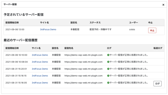
Task: Click the 配信開始日時 header in scheduled table
Action: (12, 23)
